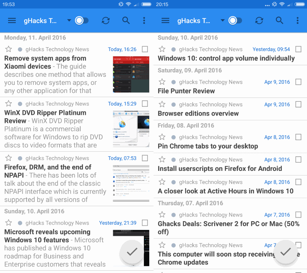Open overflow menu in left screen
Image resolution: width=307 pixels, height=273 pixels.
pyautogui.click(x=144, y=21)
